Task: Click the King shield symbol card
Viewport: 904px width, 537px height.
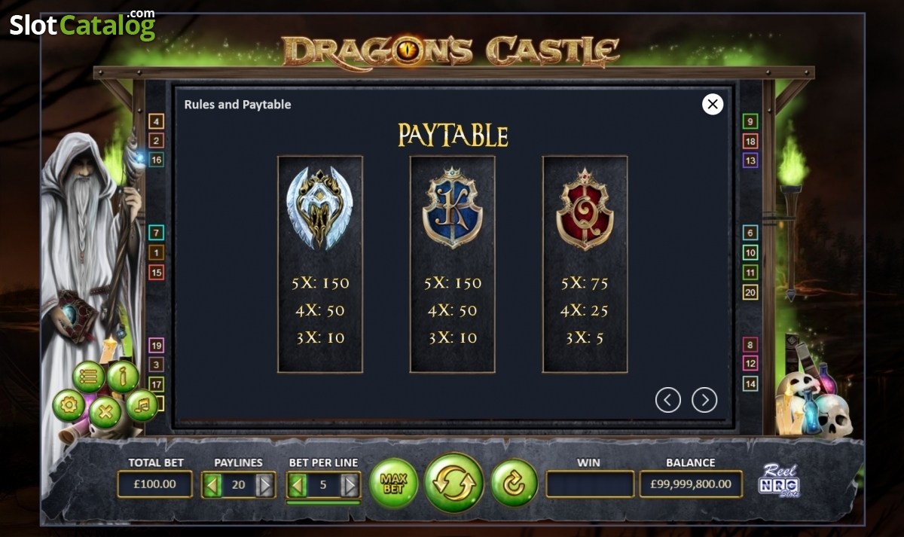Action: (x=452, y=264)
